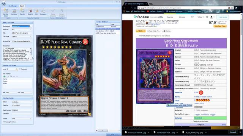
Task: Click the yellow Edit button on wiki page
Action: [x=139, y=31]
